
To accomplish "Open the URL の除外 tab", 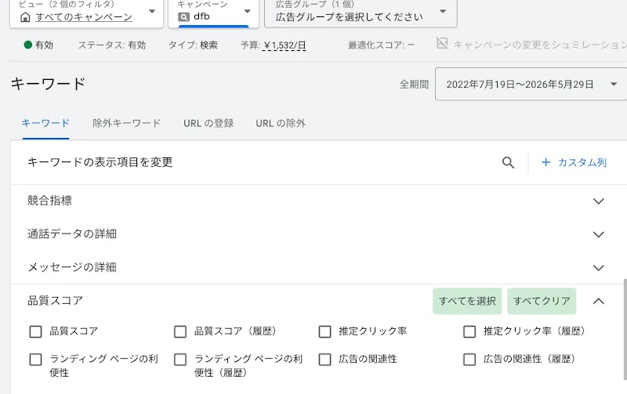I will click(x=281, y=123).
